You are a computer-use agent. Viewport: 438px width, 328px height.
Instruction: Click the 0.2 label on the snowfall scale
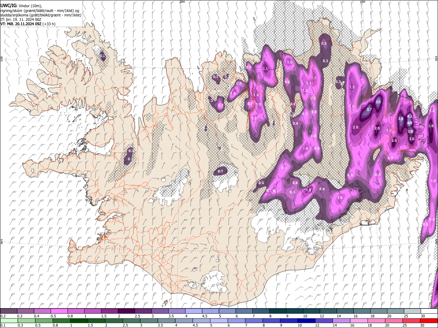pyautogui.click(x=3, y=316)
